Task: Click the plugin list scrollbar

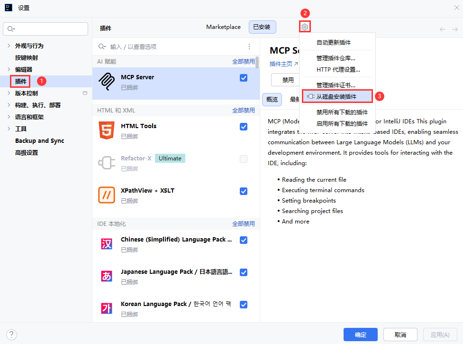Action: click(x=257, y=62)
